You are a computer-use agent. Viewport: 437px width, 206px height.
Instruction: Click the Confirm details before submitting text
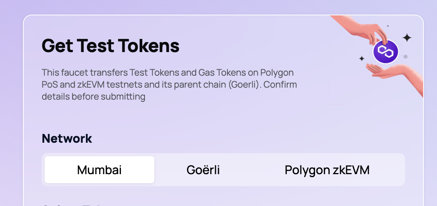169,91
